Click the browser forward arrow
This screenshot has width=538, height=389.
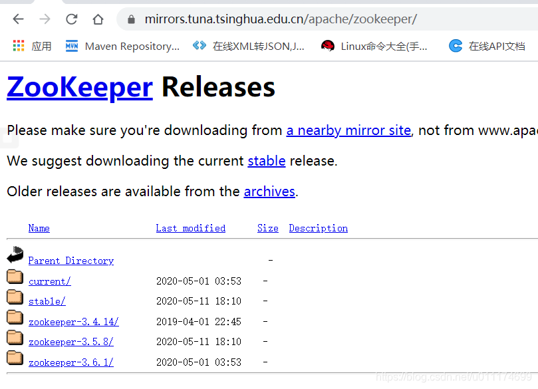(x=45, y=19)
